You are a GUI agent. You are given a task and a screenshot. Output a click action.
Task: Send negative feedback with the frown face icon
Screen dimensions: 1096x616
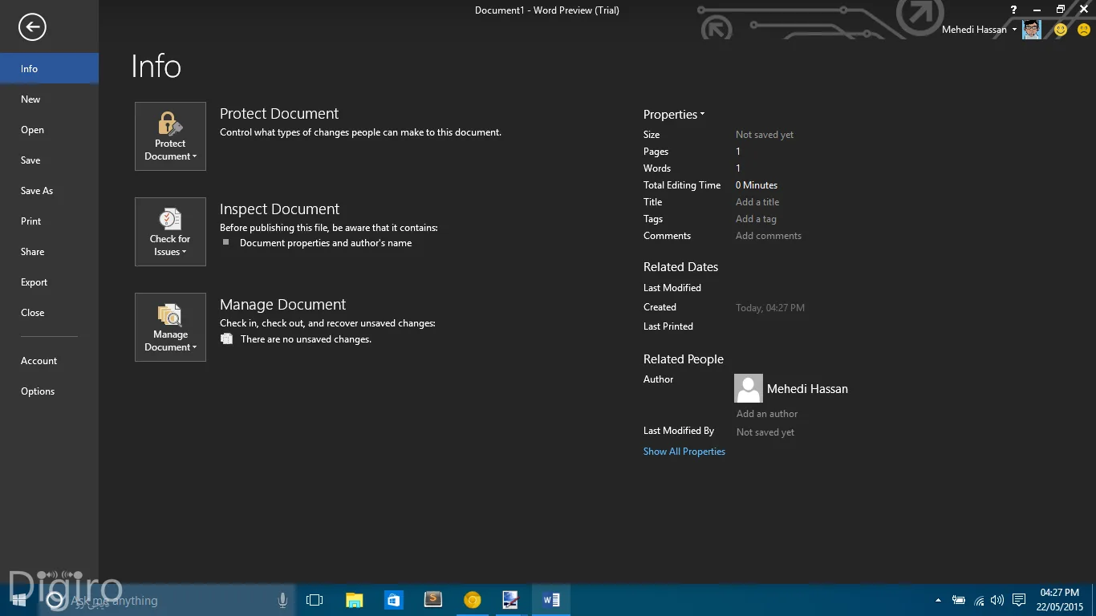[1084, 30]
